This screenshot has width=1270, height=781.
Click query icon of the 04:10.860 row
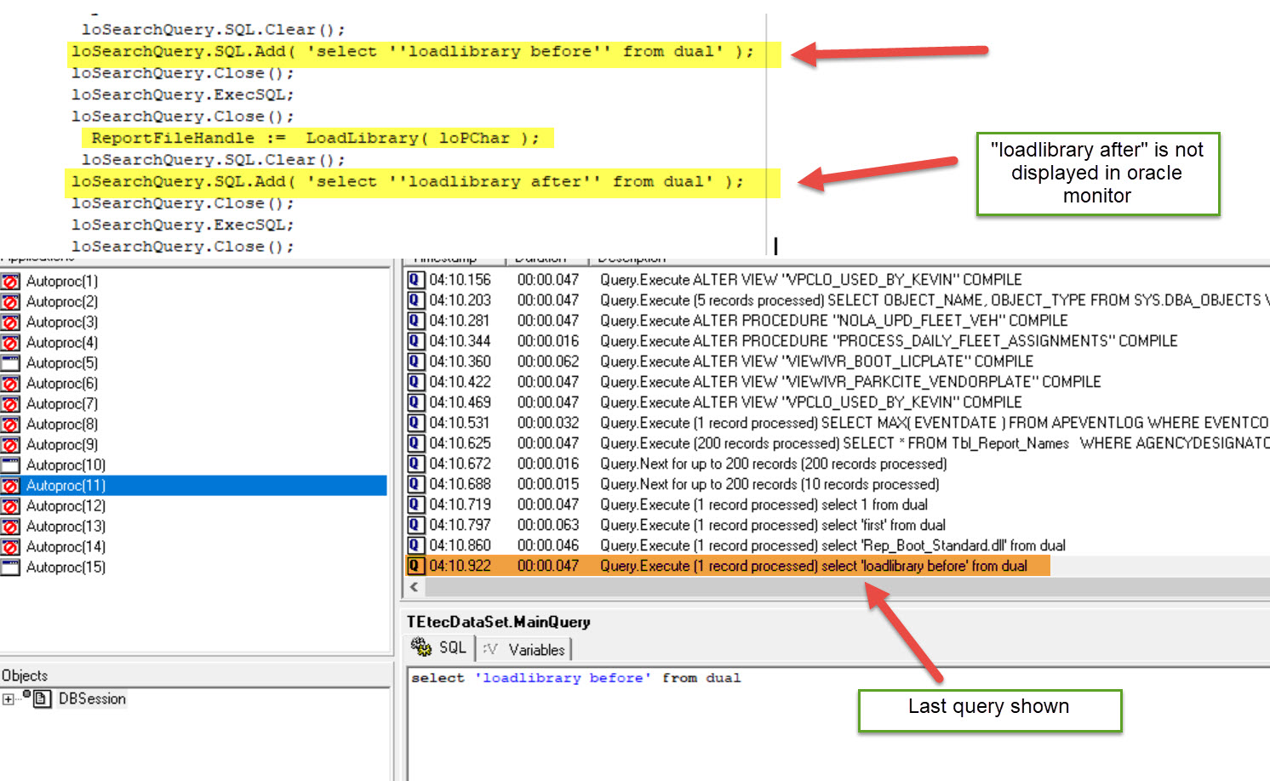[x=415, y=544]
